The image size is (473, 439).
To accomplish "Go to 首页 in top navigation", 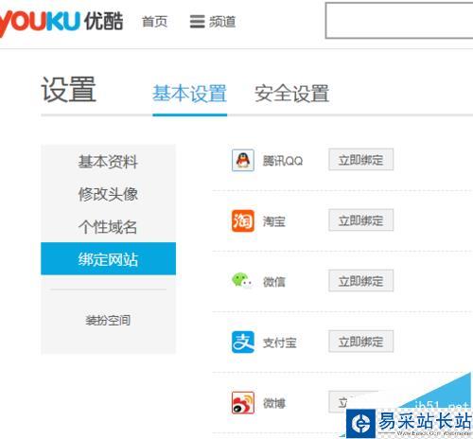I will click(x=154, y=22).
